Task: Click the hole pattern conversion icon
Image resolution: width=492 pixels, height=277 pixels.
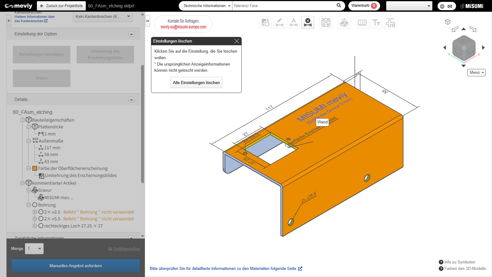Action: point(326,22)
